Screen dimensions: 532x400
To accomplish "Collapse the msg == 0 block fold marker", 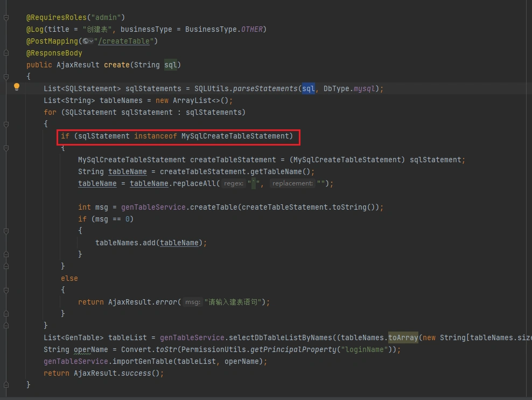I will pyautogui.click(x=6, y=231).
